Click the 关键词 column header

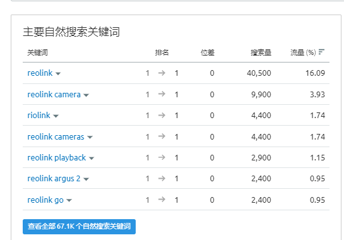(37, 52)
